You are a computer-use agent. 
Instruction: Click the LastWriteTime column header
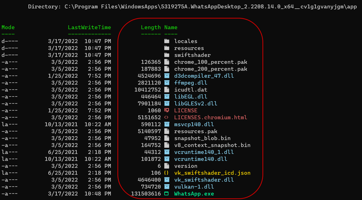click(90, 27)
